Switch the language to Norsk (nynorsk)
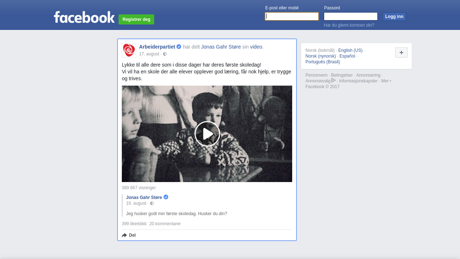 pos(321,56)
